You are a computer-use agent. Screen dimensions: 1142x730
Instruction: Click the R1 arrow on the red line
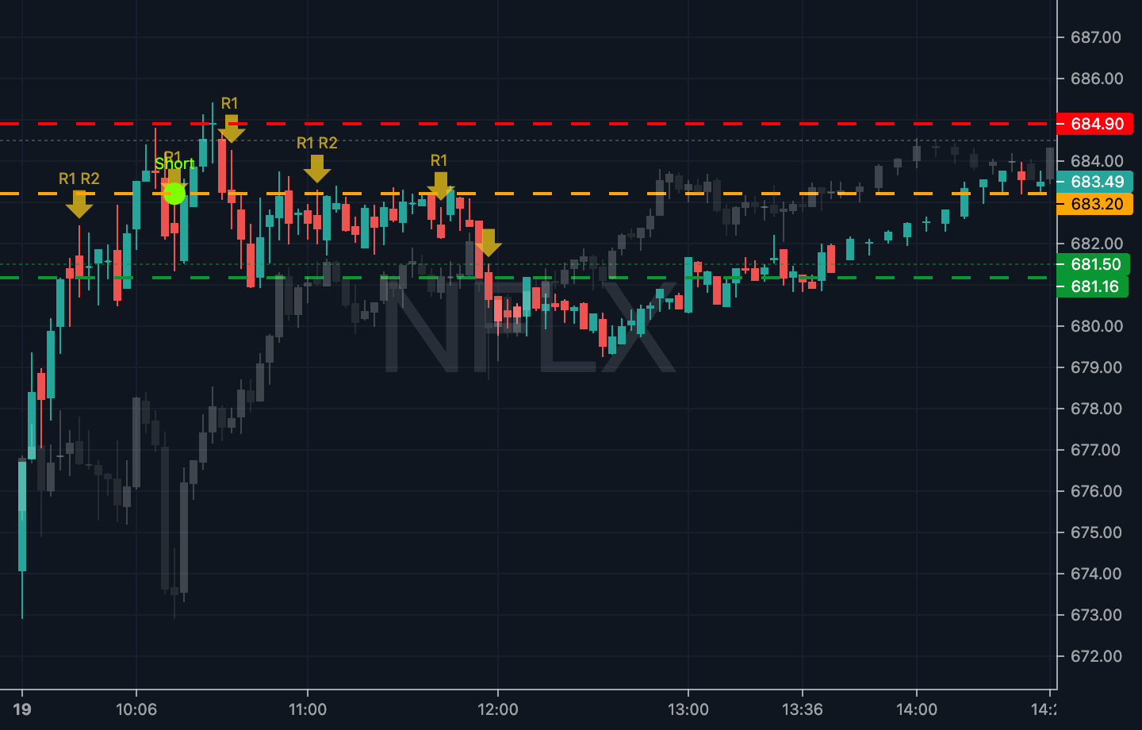(x=232, y=129)
